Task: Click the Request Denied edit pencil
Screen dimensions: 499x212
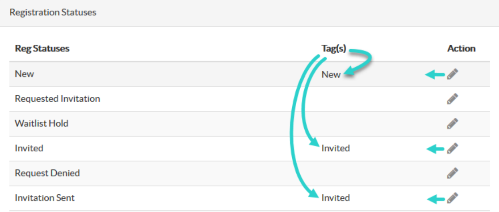Action: (453, 173)
